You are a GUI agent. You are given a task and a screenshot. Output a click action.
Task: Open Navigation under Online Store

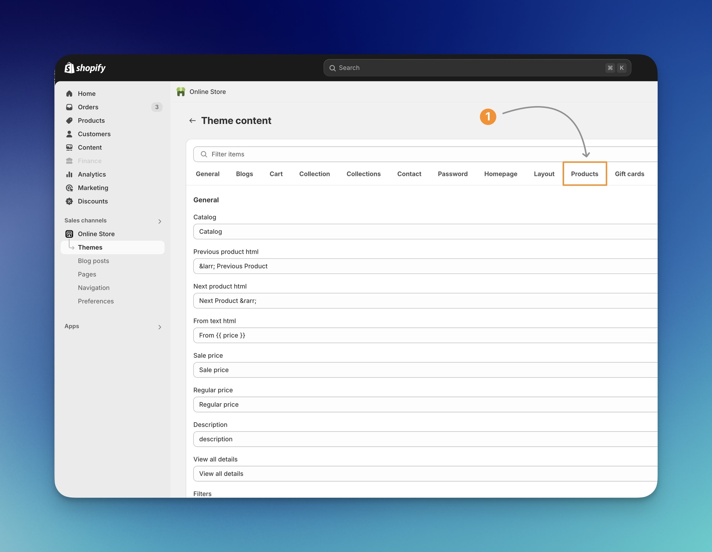[94, 287]
